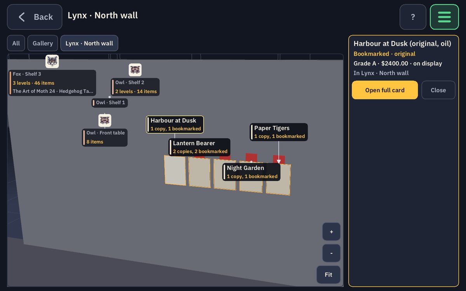Select the Harbour at Dusk label
466x291 pixels.
[x=175, y=125]
